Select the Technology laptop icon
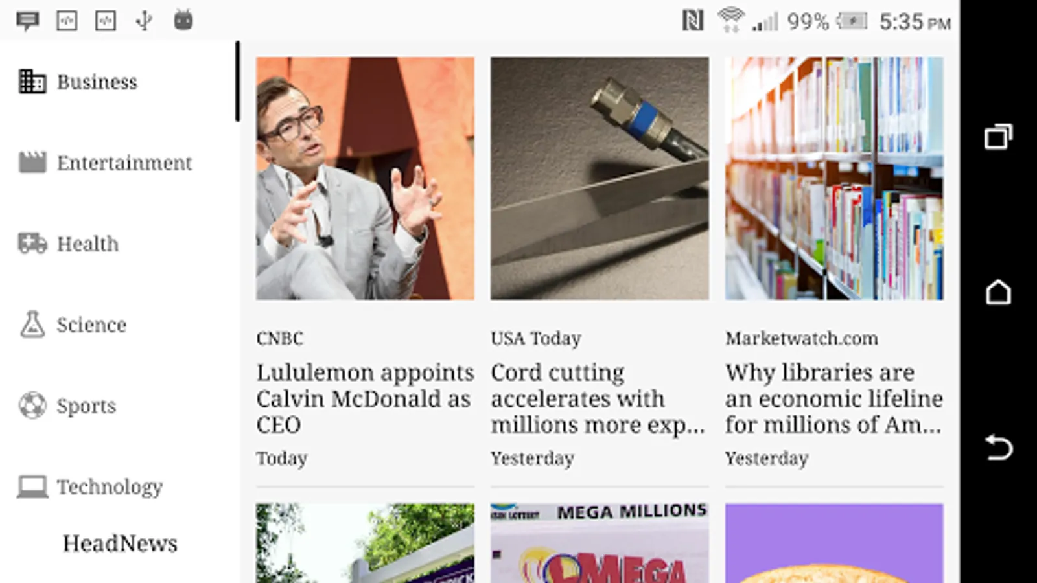 [x=32, y=486]
